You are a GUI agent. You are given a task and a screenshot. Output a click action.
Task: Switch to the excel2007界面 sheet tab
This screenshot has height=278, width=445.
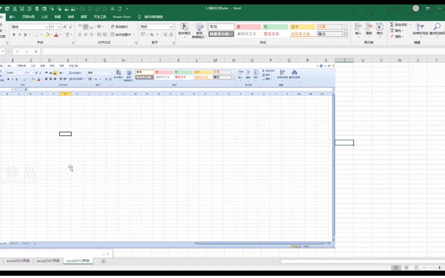(x=48, y=261)
